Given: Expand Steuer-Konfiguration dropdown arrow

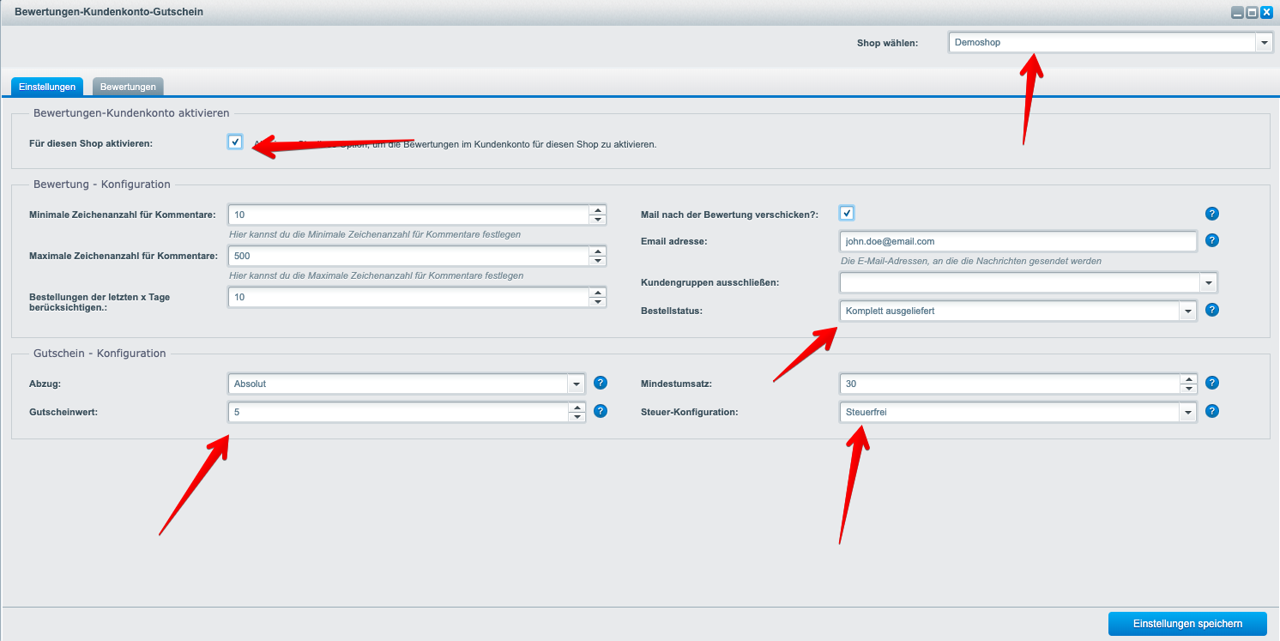Looking at the screenshot, I should pos(1188,413).
